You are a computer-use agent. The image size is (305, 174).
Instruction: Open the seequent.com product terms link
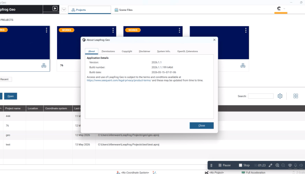coord(119,80)
